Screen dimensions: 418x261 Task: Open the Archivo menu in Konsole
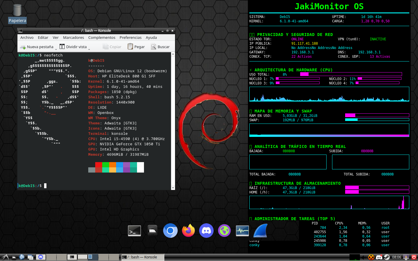(x=27, y=38)
